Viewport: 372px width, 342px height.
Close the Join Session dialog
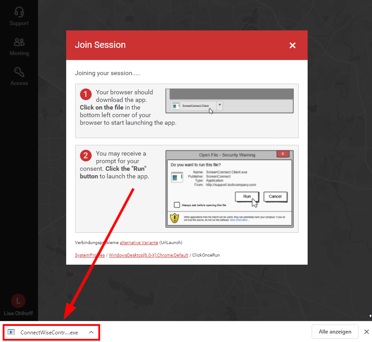pyautogui.click(x=292, y=45)
